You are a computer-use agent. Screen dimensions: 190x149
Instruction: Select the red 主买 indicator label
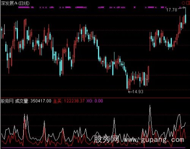57,101
